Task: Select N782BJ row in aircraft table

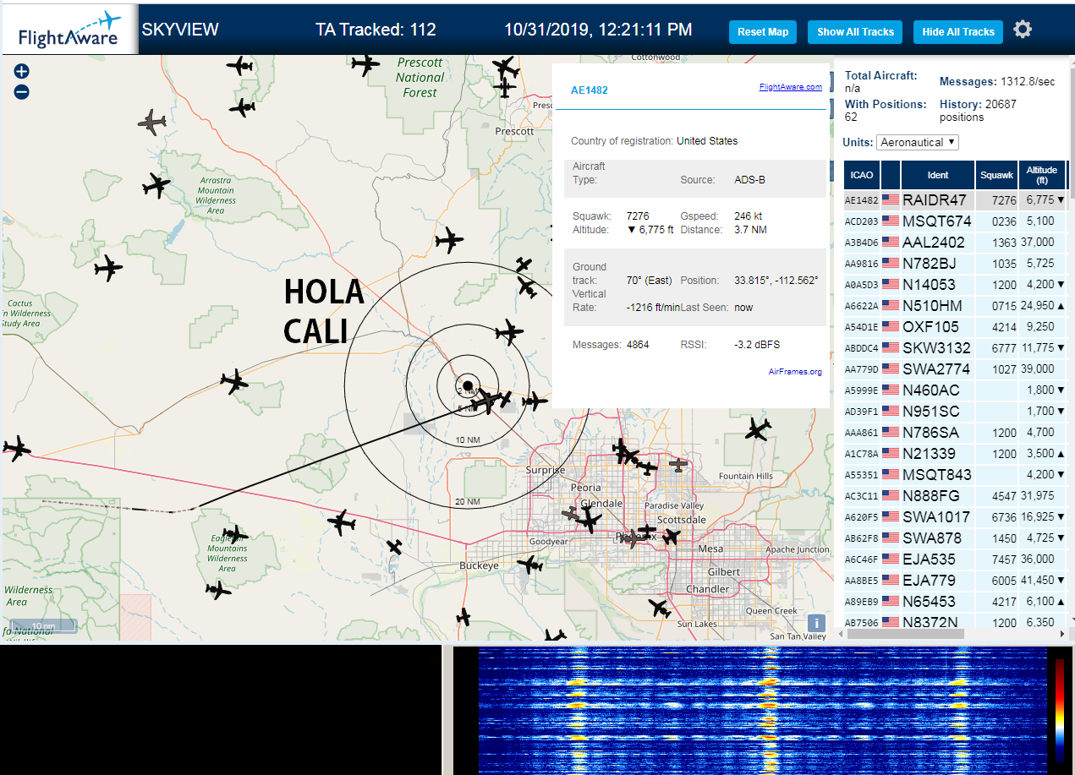Action: pyautogui.click(x=955, y=264)
